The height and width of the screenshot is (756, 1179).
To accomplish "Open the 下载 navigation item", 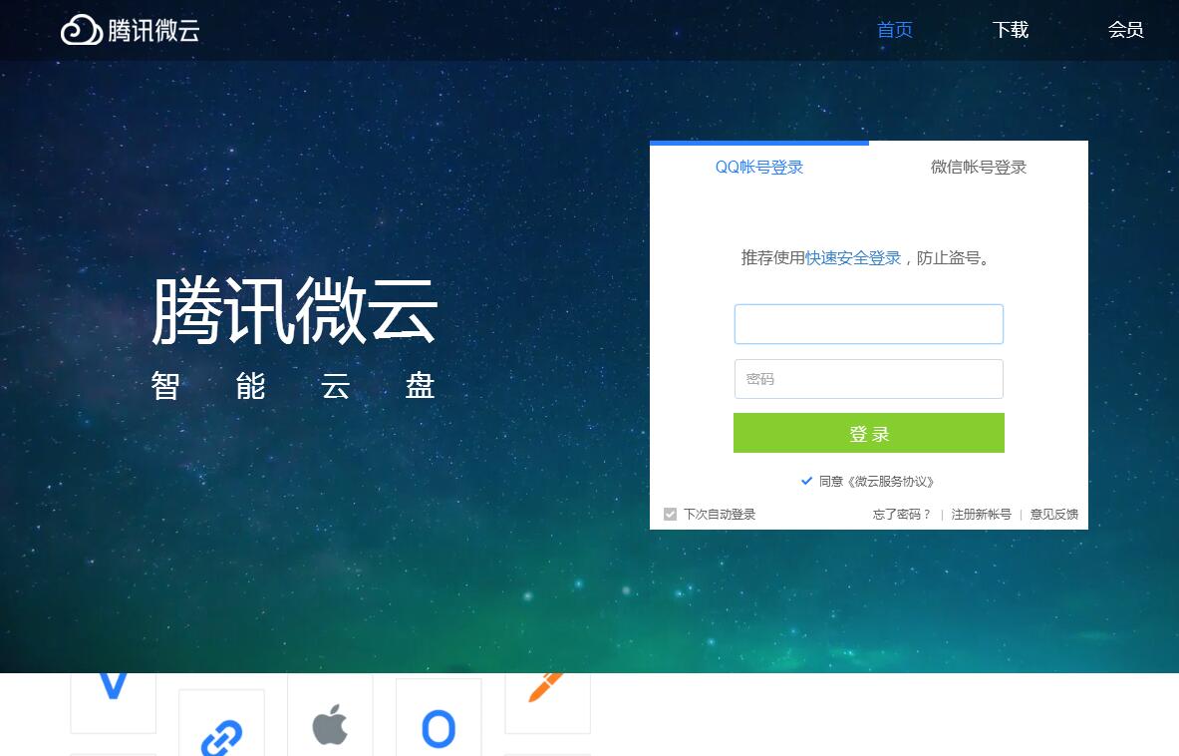I will pyautogui.click(x=1011, y=30).
